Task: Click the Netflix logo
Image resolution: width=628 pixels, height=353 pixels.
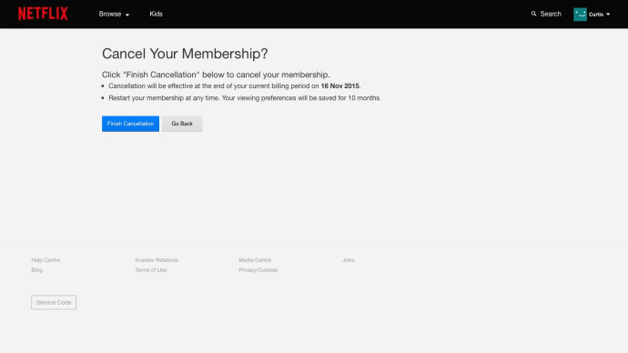Action: [x=43, y=14]
